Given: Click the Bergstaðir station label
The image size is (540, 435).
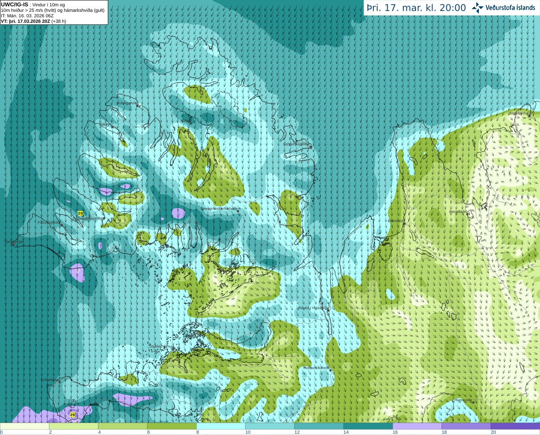Looking at the screenshot, I should [x=458, y=212].
